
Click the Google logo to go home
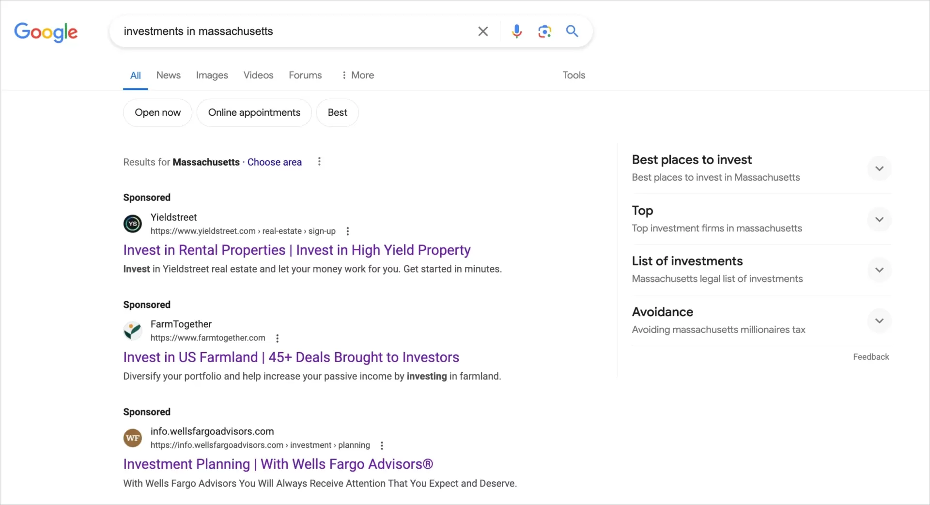tap(46, 32)
